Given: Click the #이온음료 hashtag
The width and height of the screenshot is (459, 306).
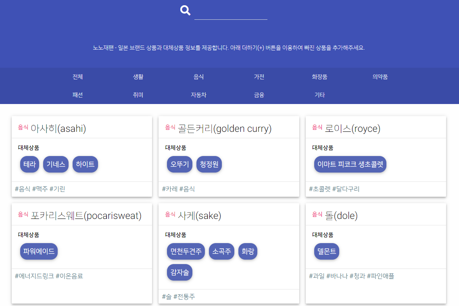Looking at the screenshot, I should click(x=69, y=276).
